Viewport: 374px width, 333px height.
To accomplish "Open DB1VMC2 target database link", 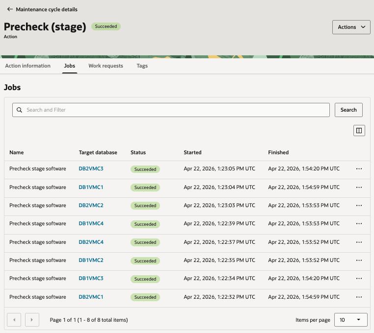I will tap(91, 260).
